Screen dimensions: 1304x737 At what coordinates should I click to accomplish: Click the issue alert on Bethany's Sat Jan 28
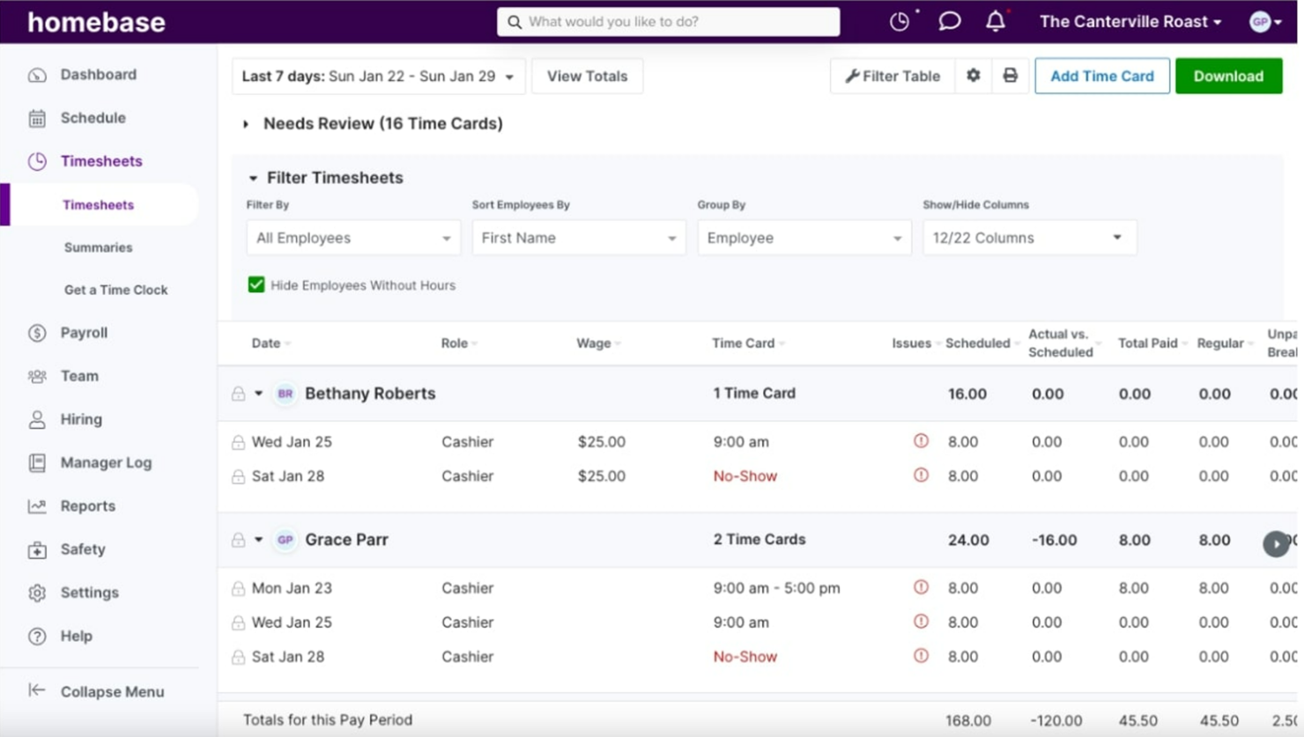pyautogui.click(x=921, y=475)
